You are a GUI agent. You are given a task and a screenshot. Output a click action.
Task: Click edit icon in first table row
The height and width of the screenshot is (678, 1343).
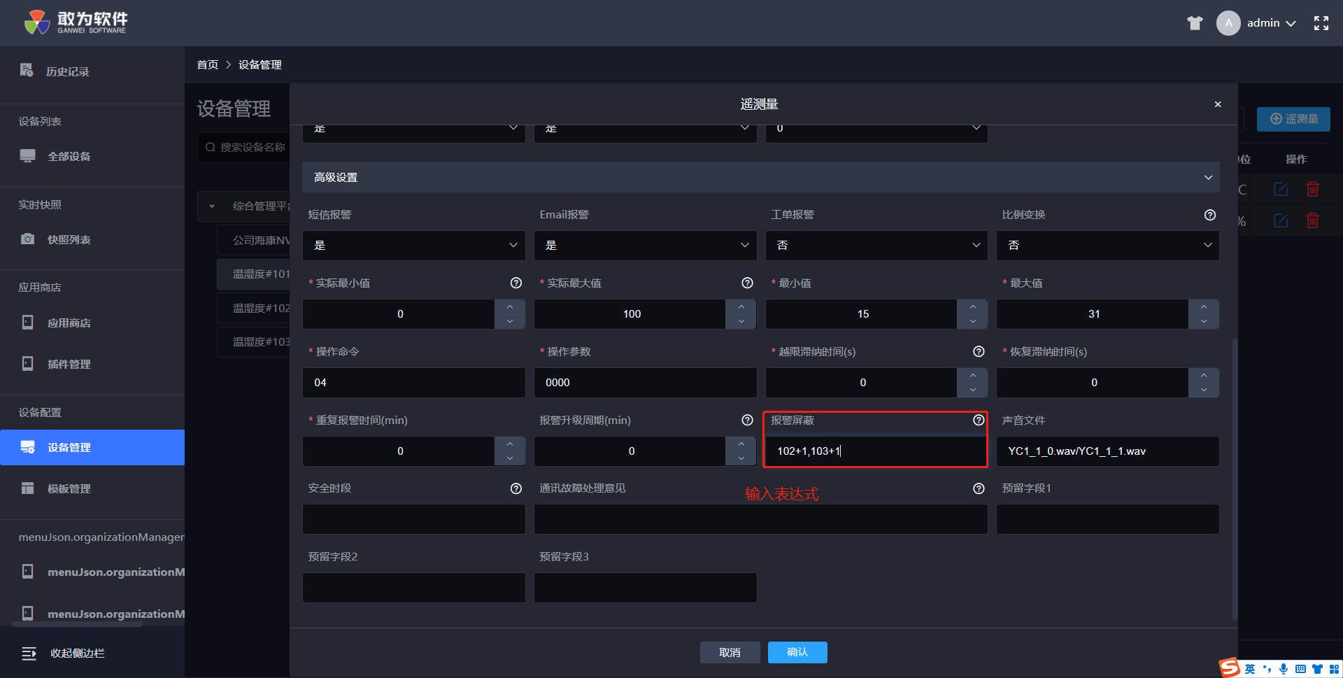pyautogui.click(x=1281, y=190)
